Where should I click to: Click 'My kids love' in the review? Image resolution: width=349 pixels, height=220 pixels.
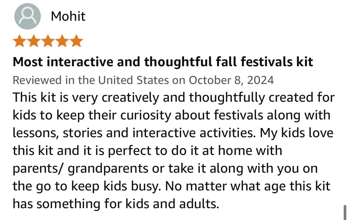point(297,133)
